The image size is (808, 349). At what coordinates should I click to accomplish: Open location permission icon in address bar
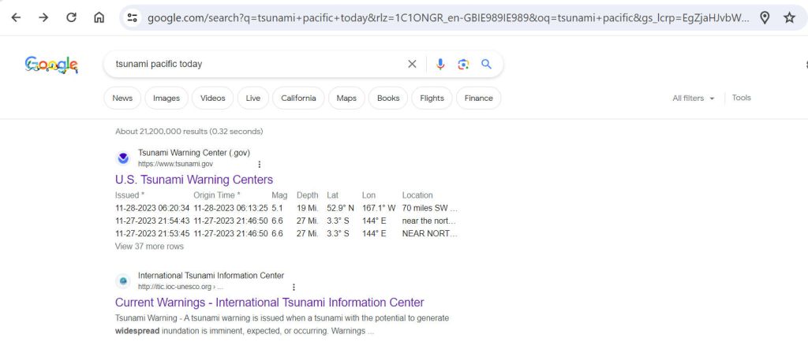pos(764,17)
